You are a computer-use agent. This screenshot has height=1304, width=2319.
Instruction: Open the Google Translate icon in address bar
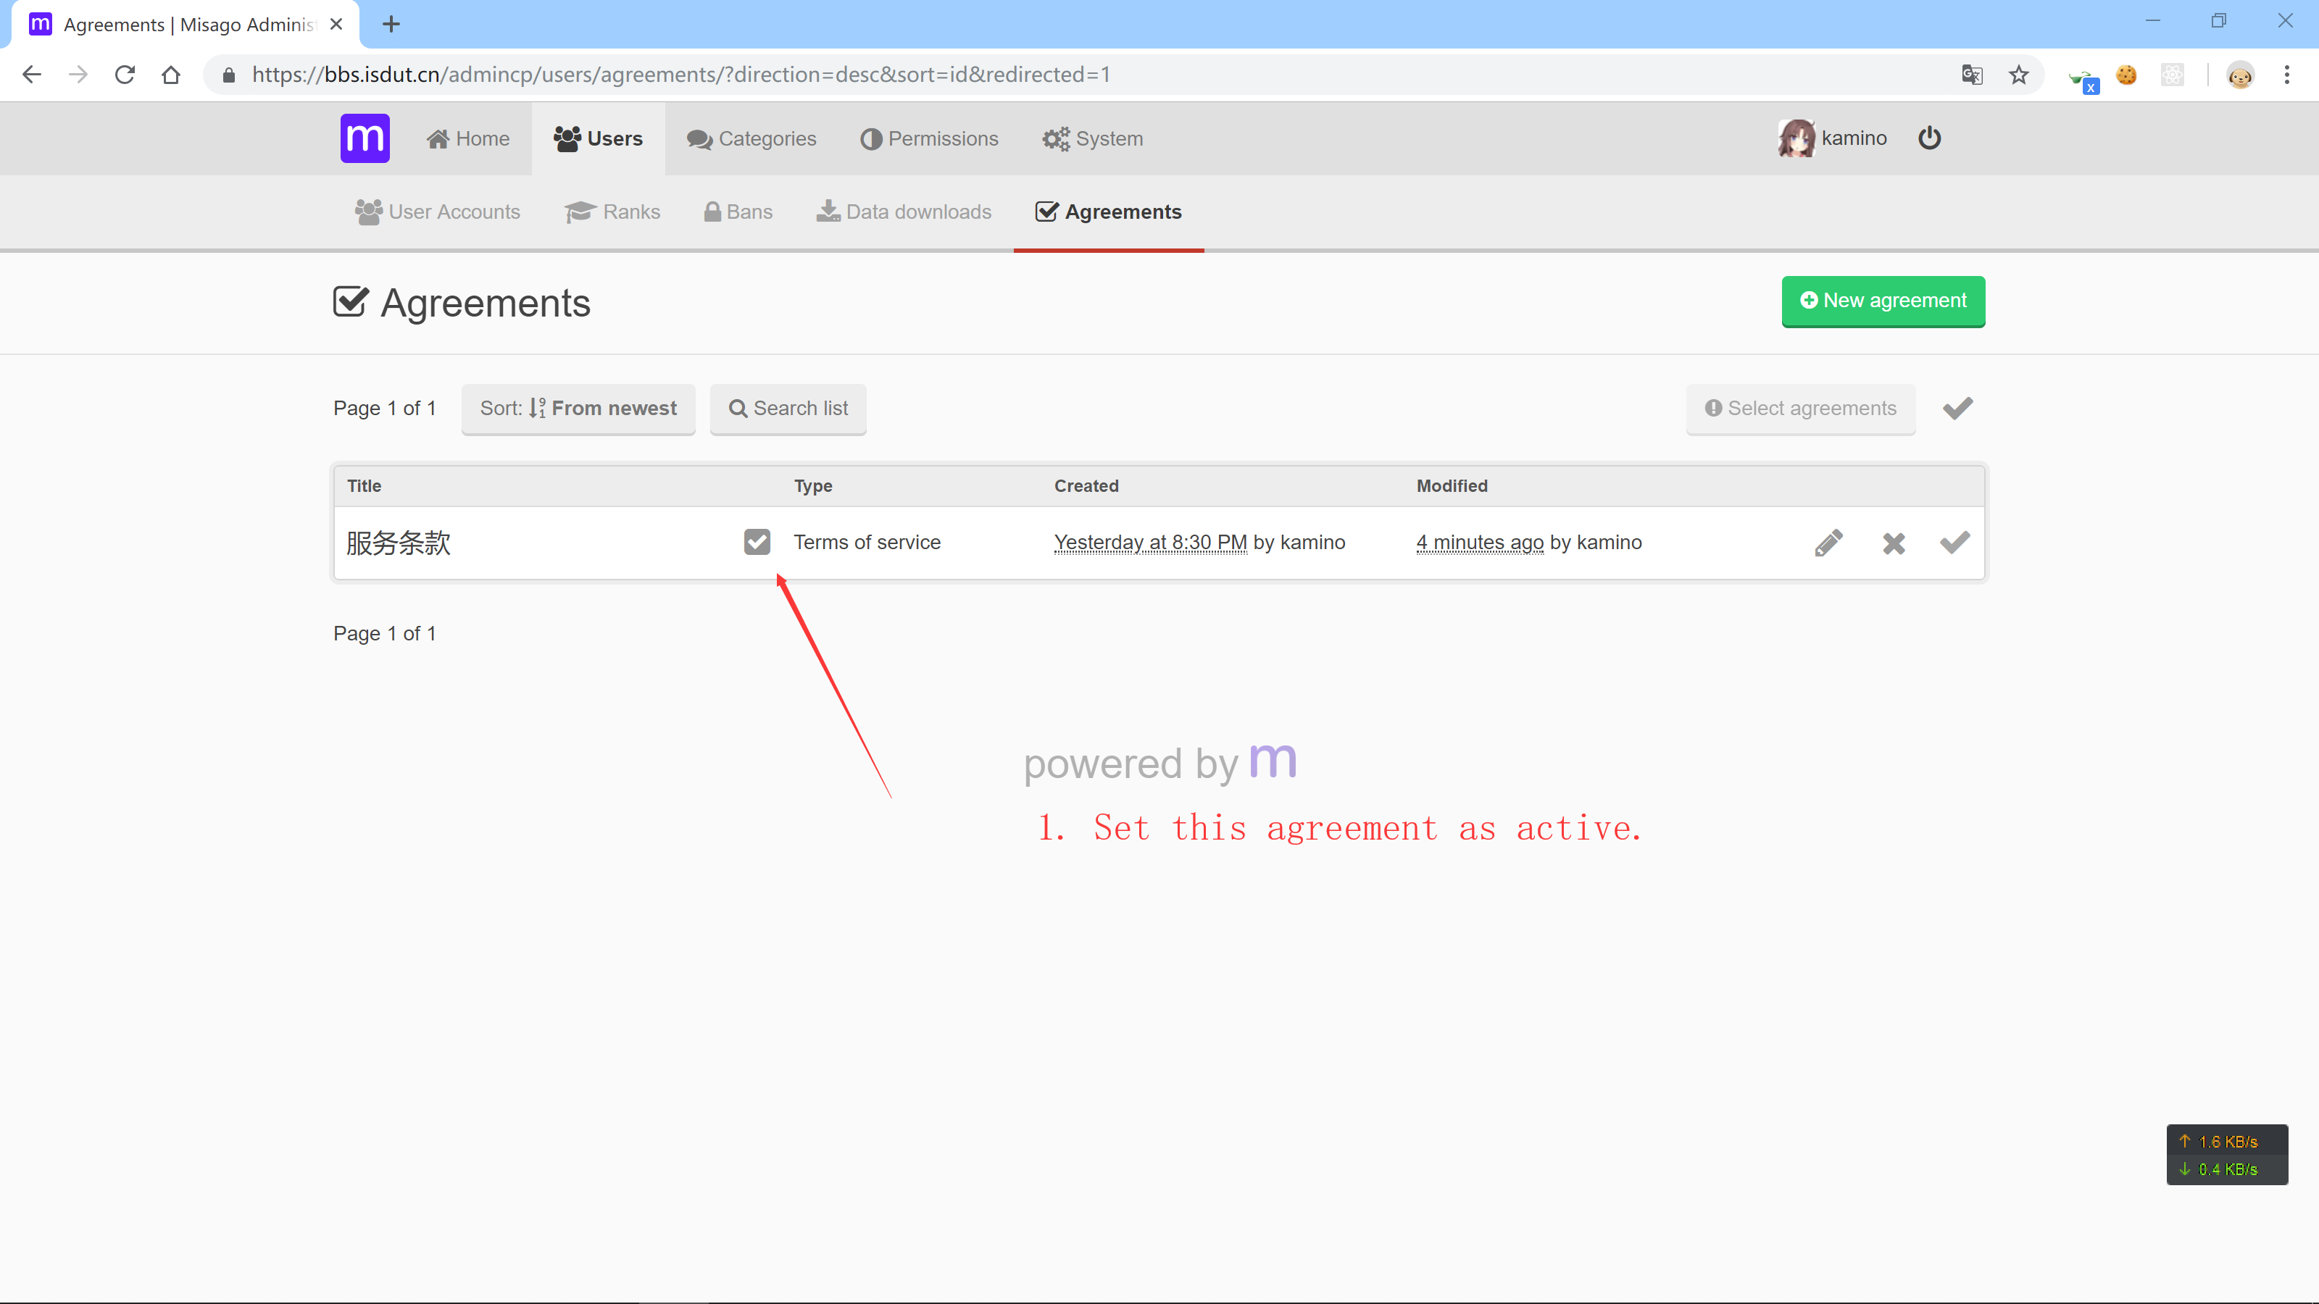[x=1971, y=75]
